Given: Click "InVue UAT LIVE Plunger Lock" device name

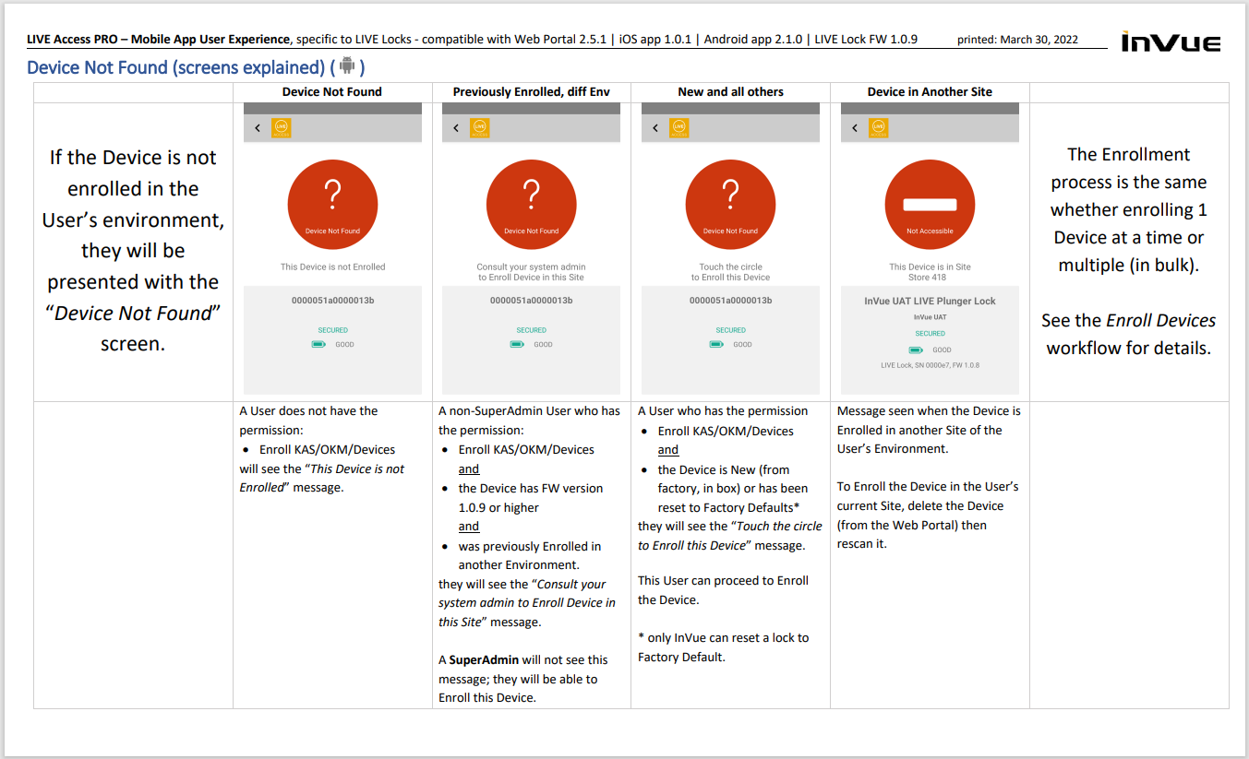Looking at the screenshot, I should tap(931, 302).
